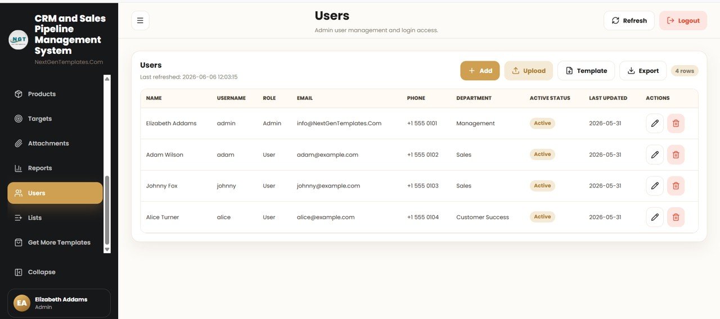Edit Johnny Fox with pencil icon

coord(655,185)
